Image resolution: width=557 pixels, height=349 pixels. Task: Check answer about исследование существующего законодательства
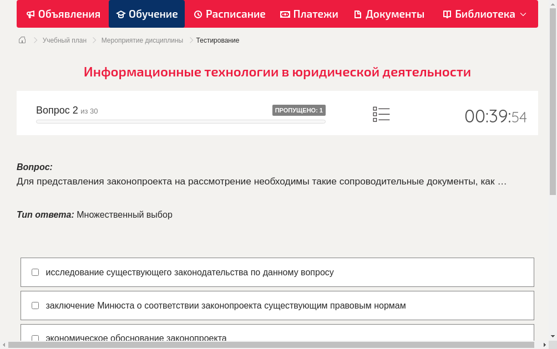35,271
